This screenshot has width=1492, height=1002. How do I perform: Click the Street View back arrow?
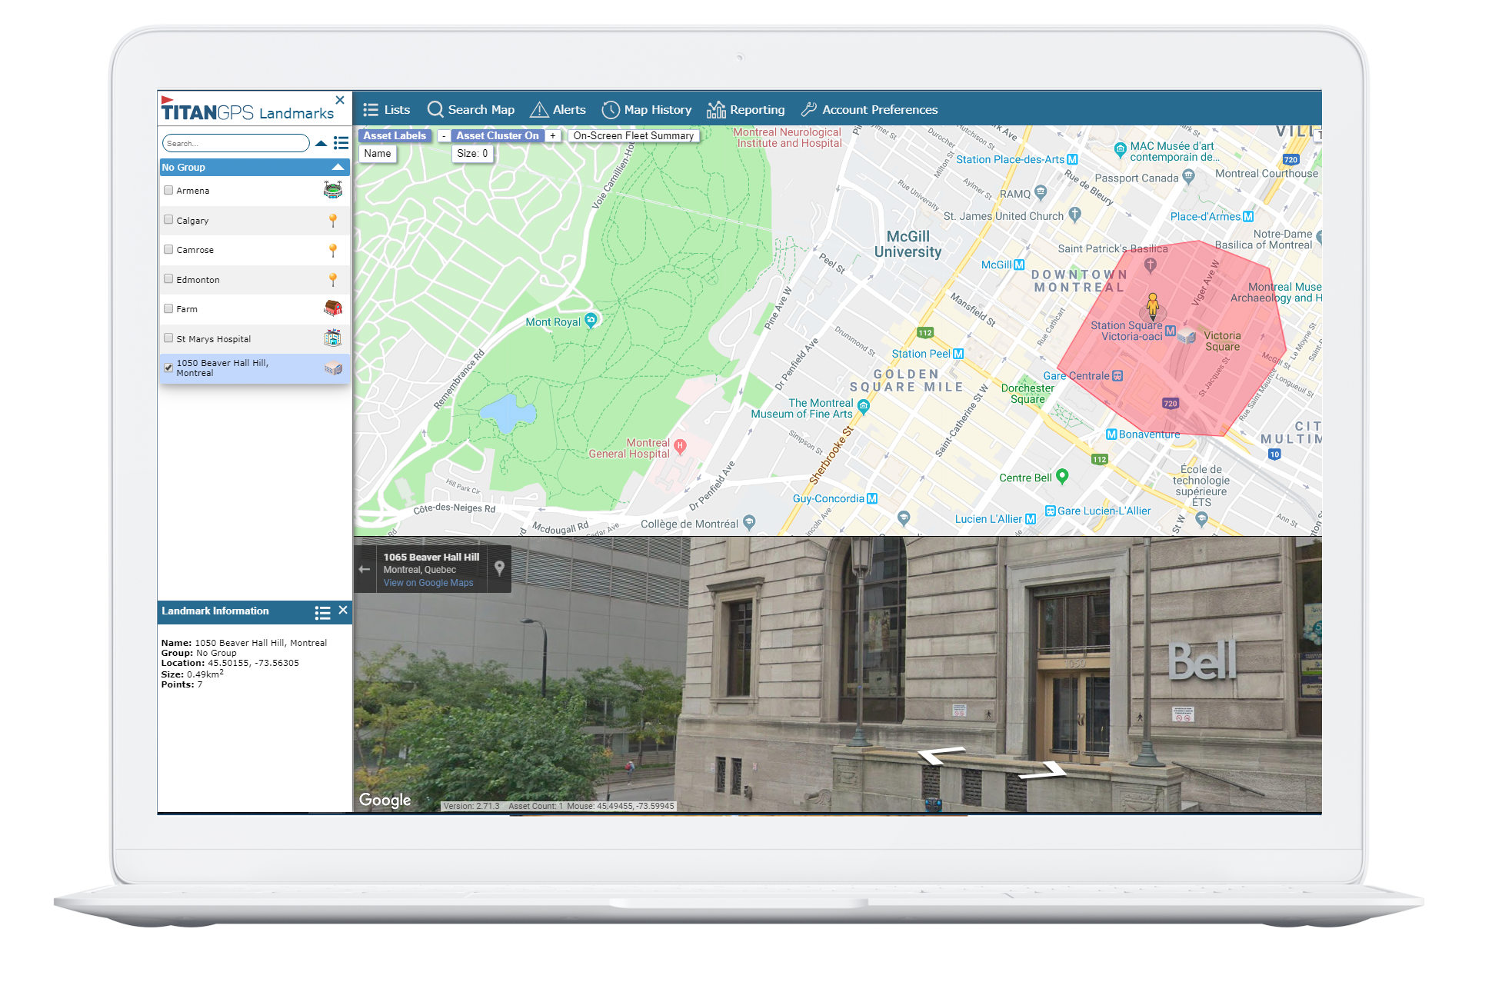365,569
